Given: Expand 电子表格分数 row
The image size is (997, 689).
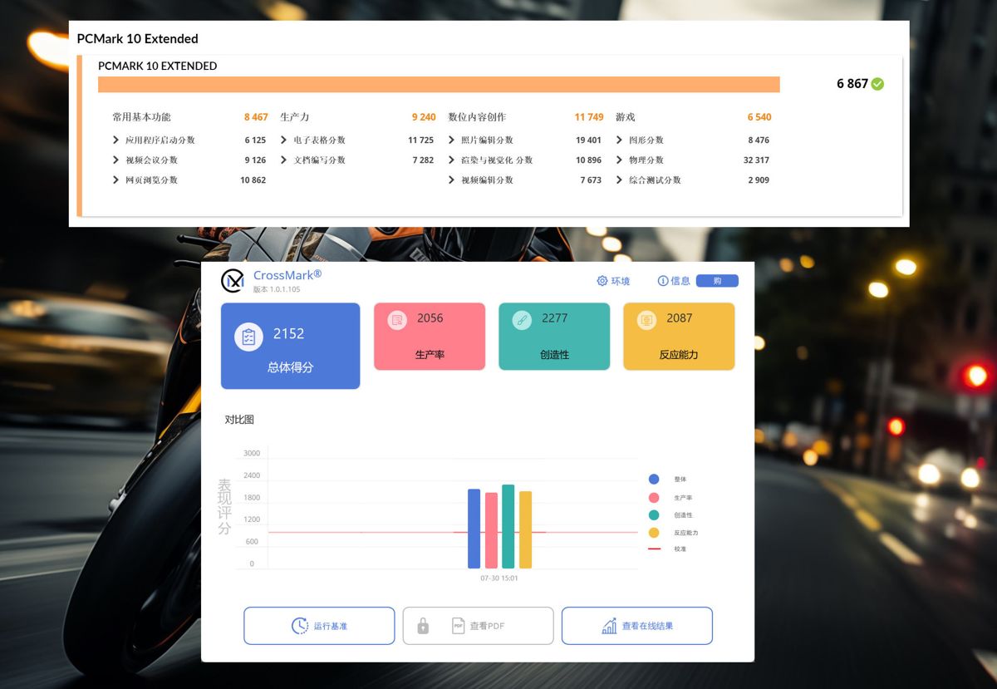Looking at the screenshot, I should click(284, 140).
